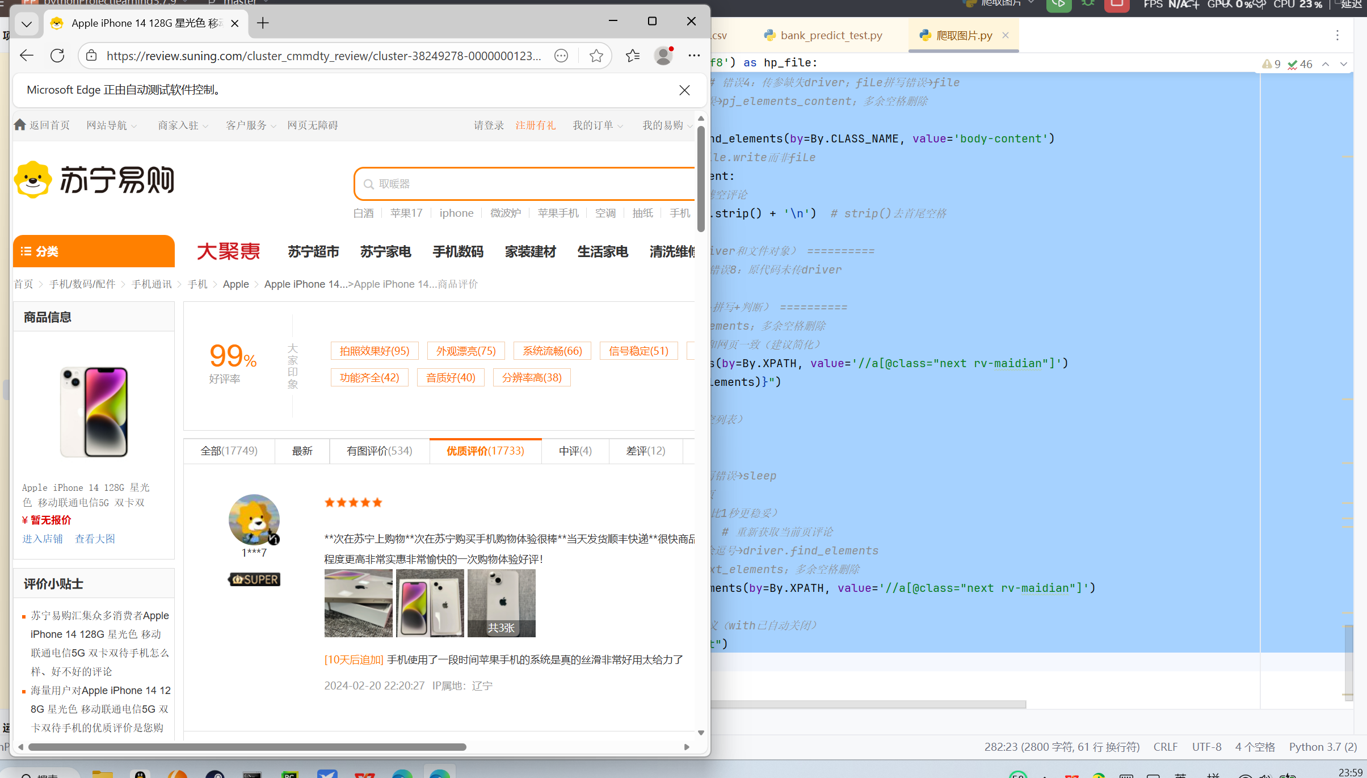Click the browser horizontal scrollbar
The width and height of the screenshot is (1367, 778).
[247, 747]
